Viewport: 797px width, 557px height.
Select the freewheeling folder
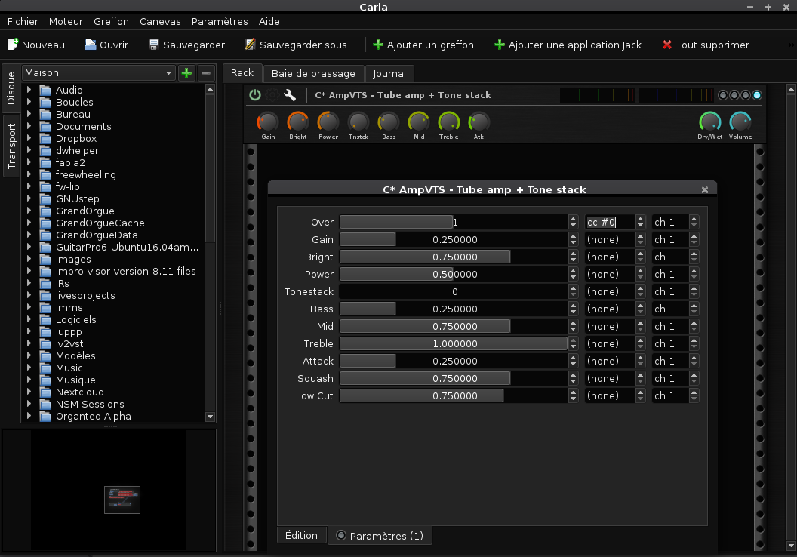(x=85, y=175)
